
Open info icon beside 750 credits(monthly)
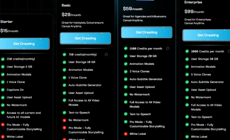[106, 54]
